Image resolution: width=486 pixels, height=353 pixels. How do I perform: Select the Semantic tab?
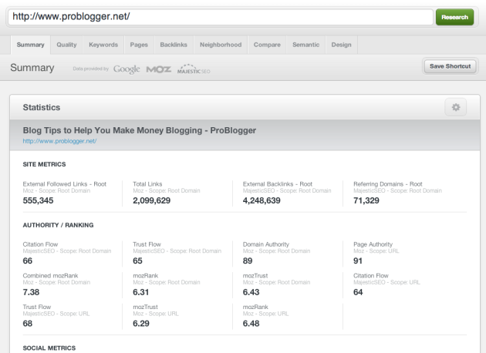point(305,45)
